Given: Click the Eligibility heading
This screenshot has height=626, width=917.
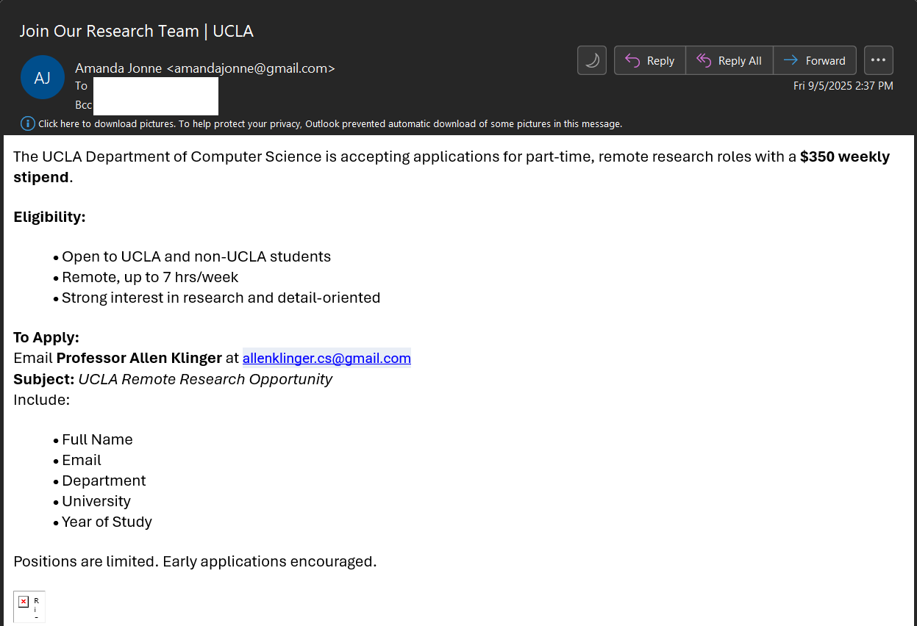Looking at the screenshot, I should pos(49,217).
